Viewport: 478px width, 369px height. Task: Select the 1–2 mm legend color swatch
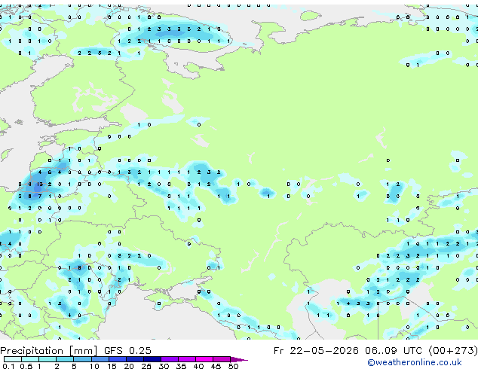(47, 359)
